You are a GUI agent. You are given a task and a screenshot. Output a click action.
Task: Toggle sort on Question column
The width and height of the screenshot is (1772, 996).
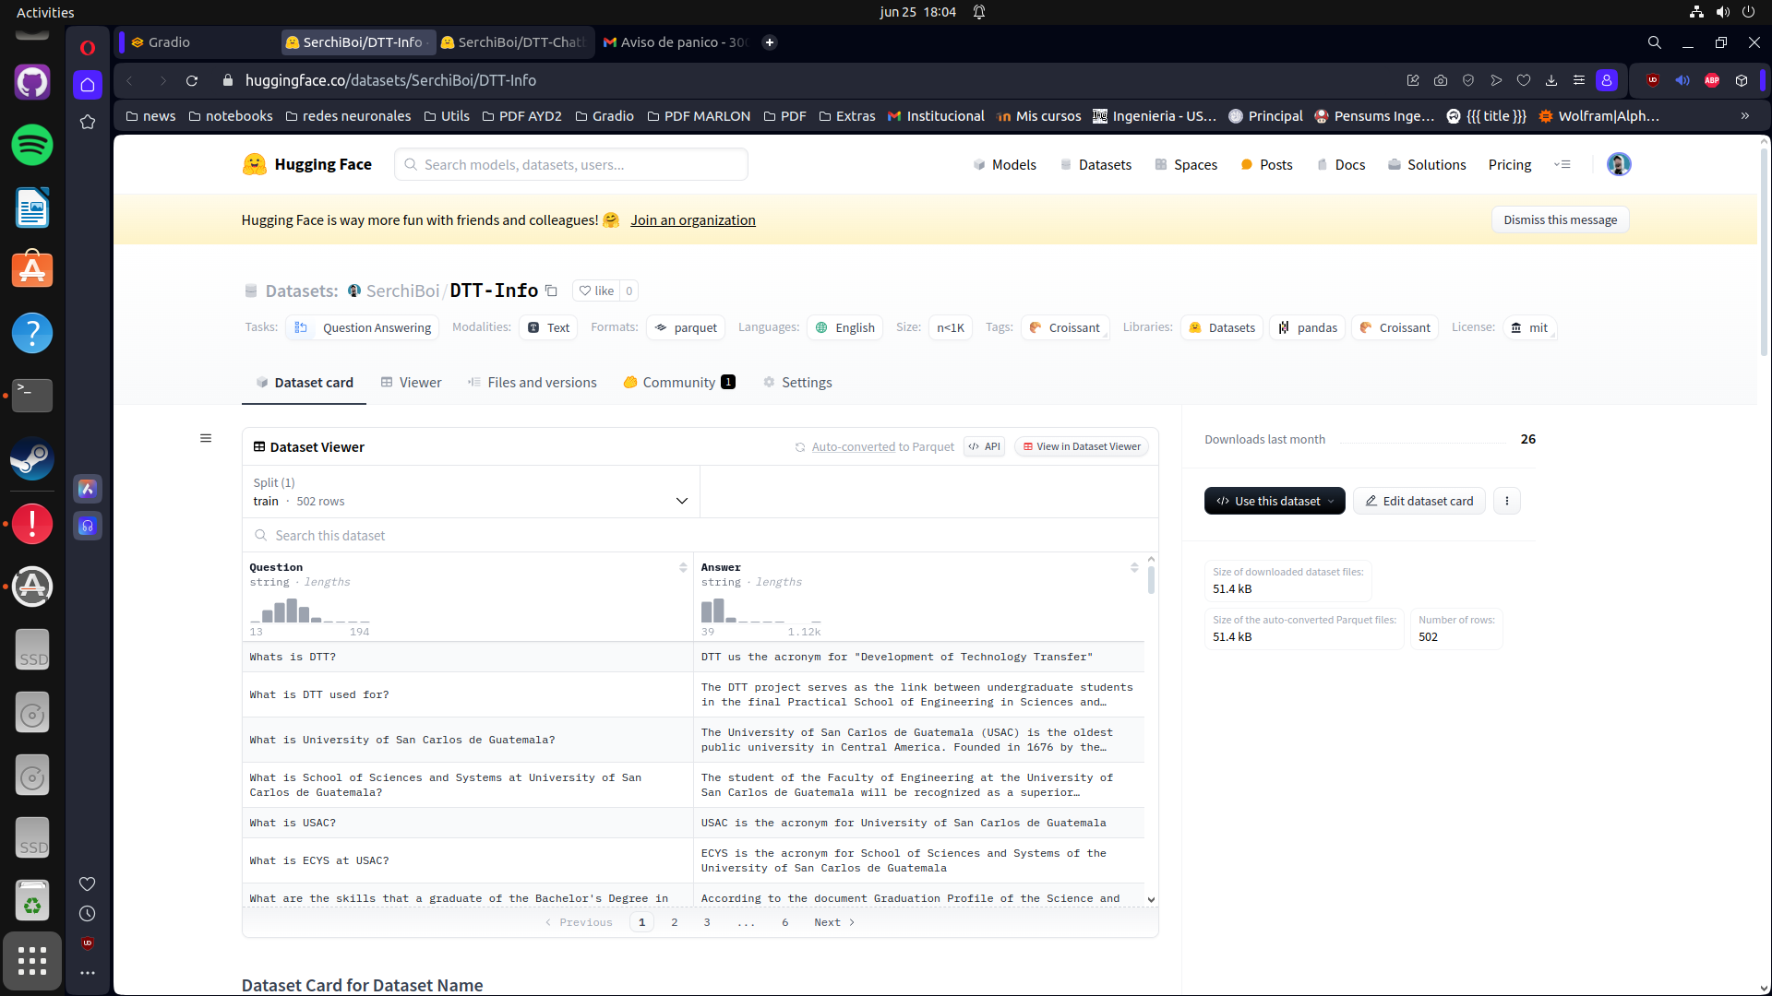[x=683, y=568]
